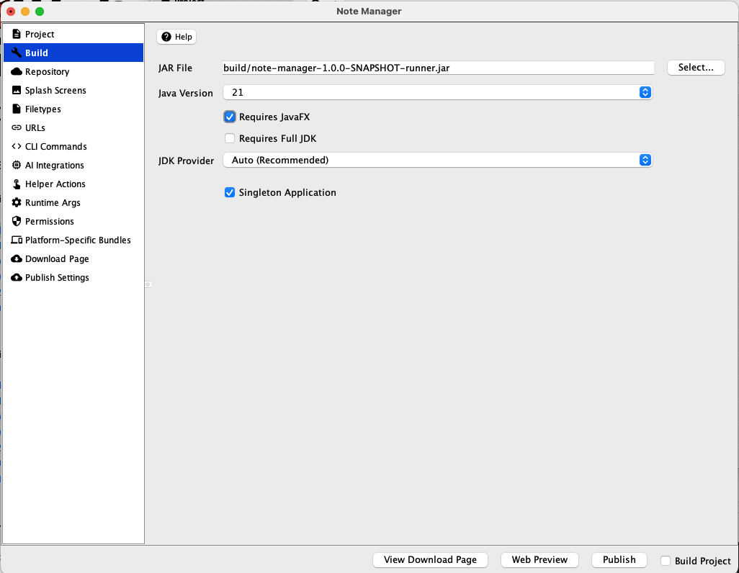Click the Platform-Specific Bundles devices icon

click(x=17, y=240)
